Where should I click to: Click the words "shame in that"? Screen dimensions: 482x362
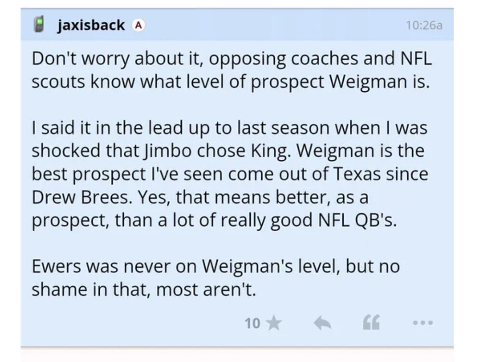point(90,290)
